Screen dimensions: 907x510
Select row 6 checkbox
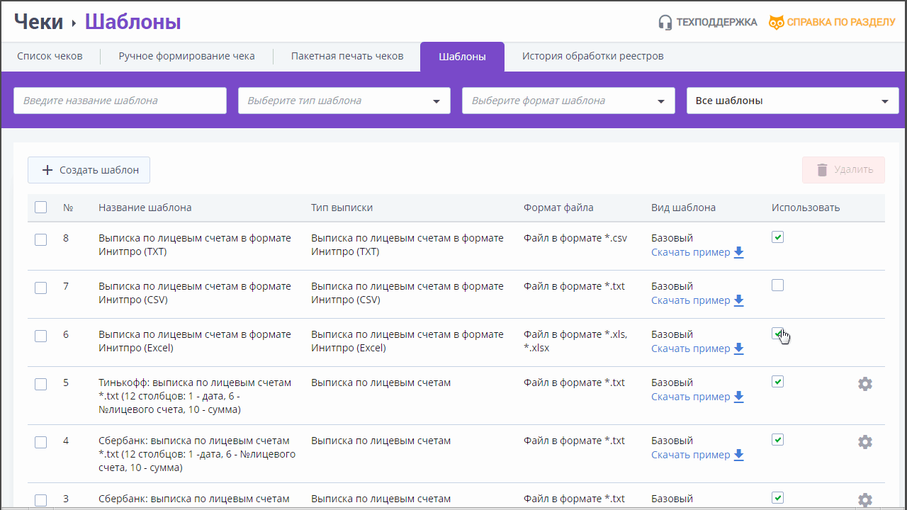pyautogui.click(x=41, y=336)
